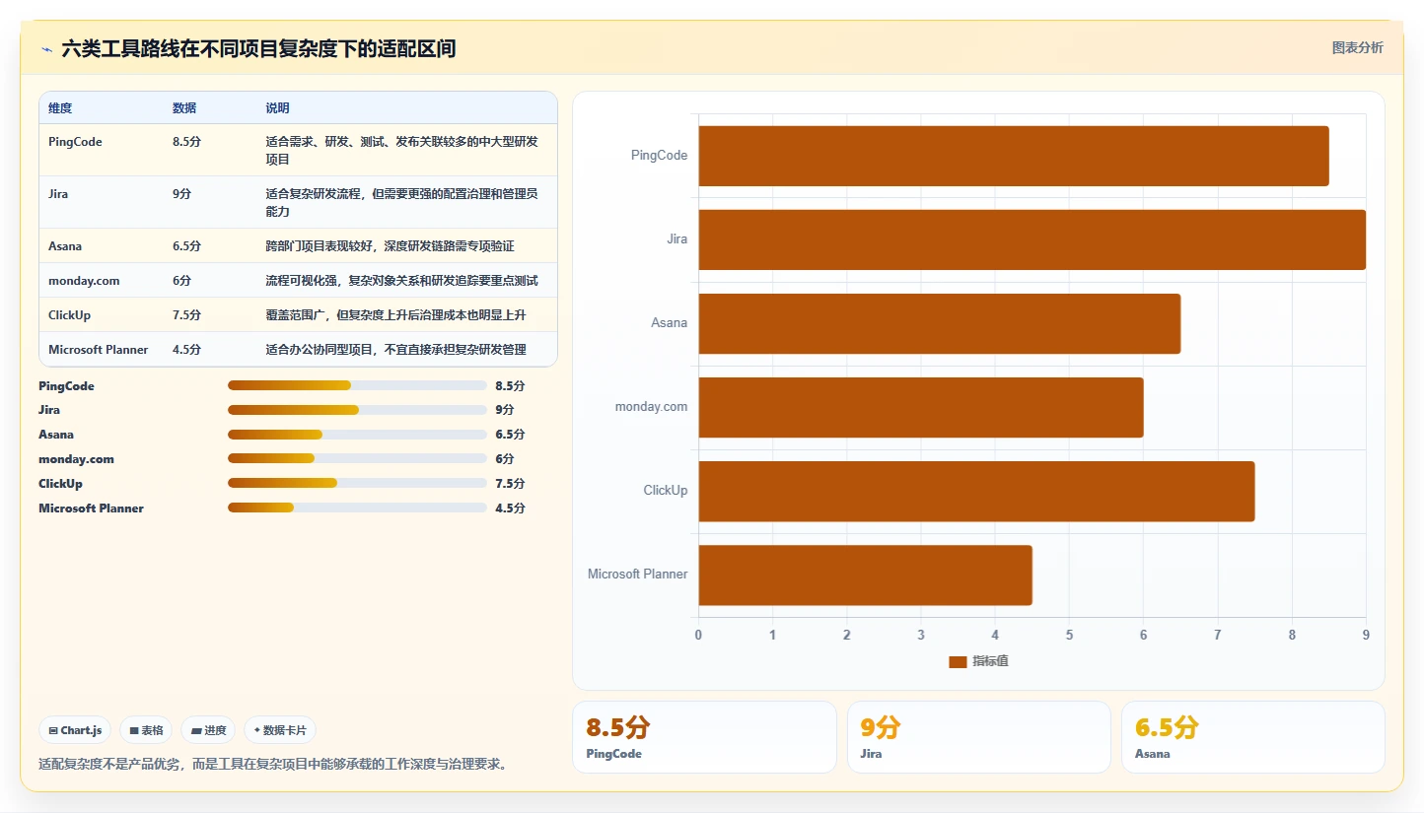Open the 6.5分 Asana data card
Image resolution: width=1424 pixels, height=813 pixels.
point(1252,737)
